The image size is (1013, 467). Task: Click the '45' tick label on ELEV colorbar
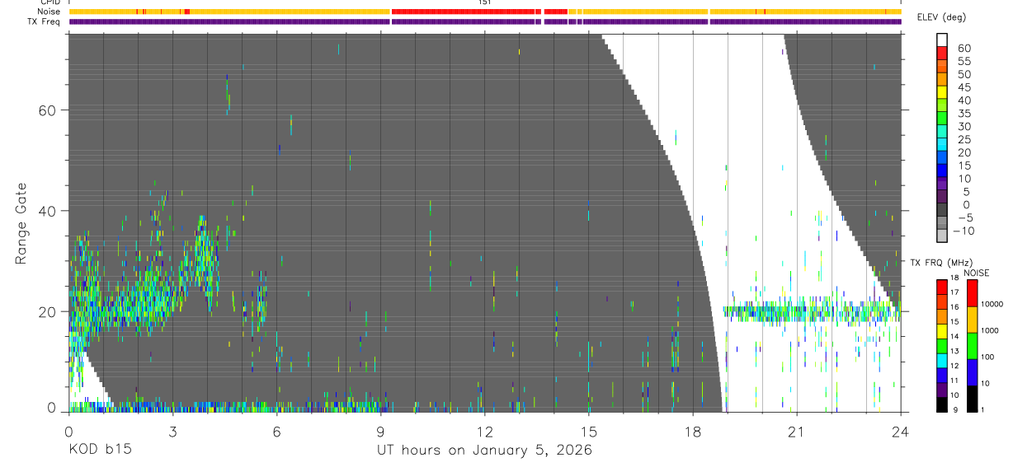[x=964, y=87]
